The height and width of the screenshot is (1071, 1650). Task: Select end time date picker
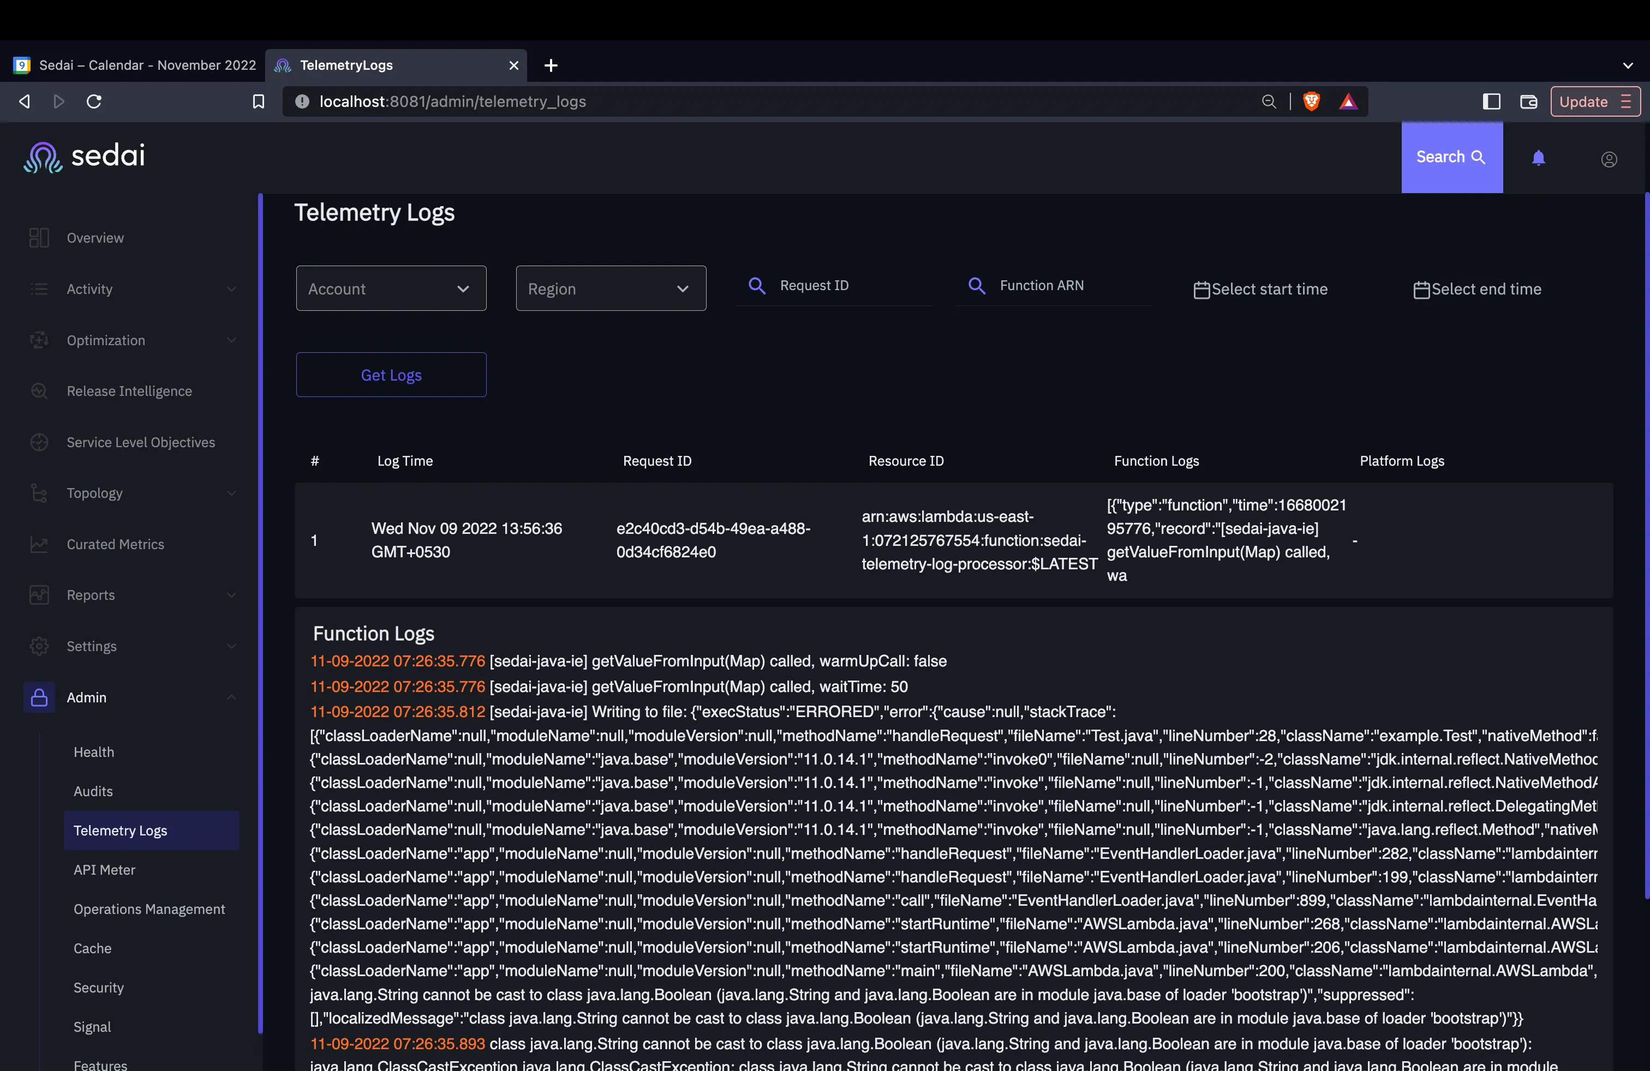pyautogui.click(x=1478, y=290)
